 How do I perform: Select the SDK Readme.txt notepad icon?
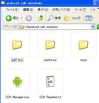[50, 81]
